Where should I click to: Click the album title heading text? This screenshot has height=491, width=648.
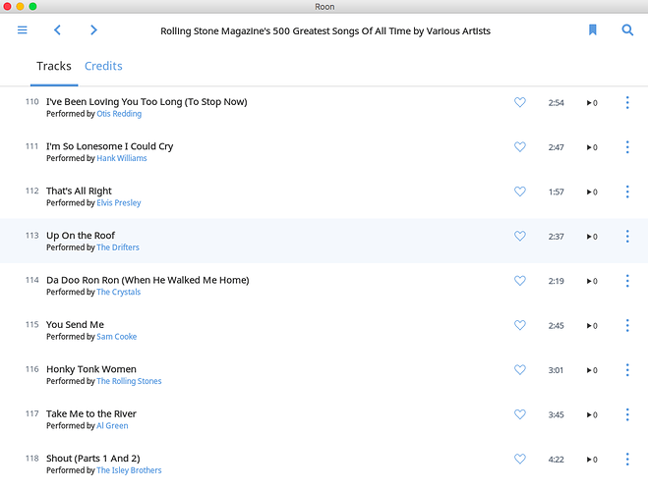(325, 31)
